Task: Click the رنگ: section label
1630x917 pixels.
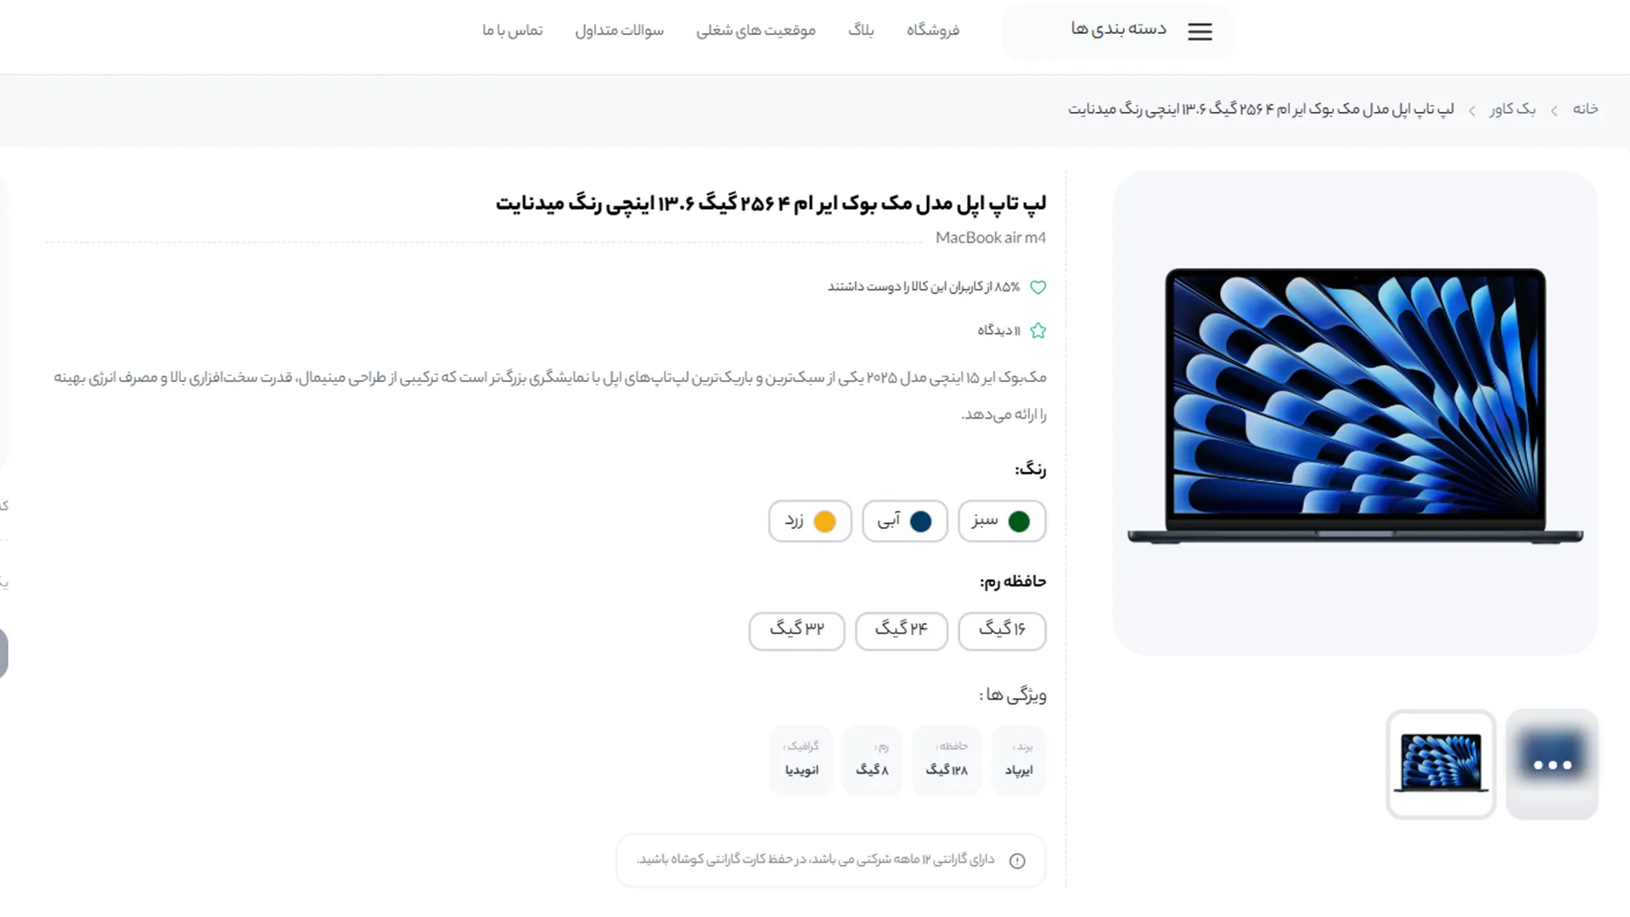Action: click(1031, 469)
